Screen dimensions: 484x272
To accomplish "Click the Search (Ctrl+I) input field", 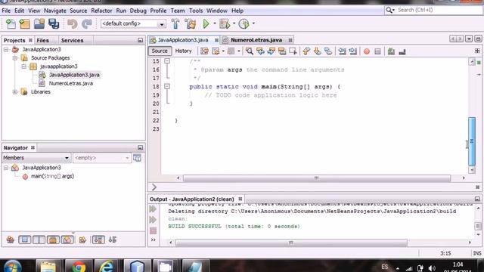I will (439, 10).
